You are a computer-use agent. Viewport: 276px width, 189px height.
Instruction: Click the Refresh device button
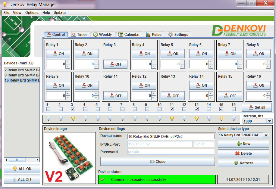243,163
